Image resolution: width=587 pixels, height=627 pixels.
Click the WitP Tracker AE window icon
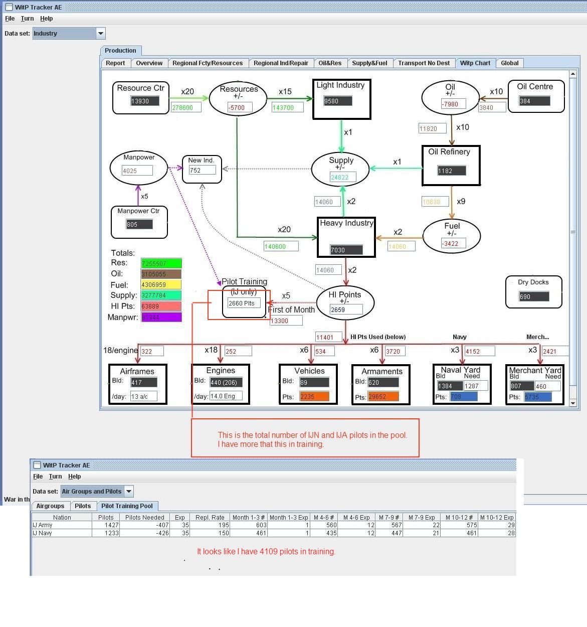(x=9, y=7)
